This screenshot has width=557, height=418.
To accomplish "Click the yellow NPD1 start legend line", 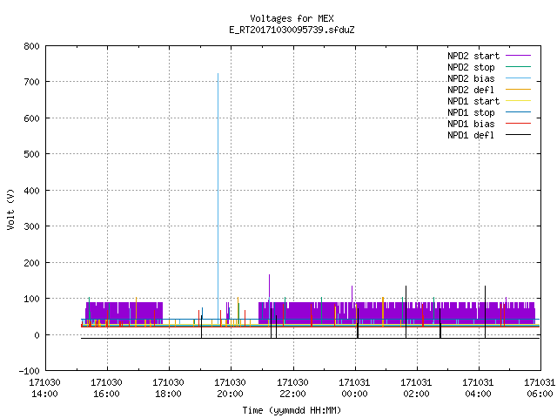I will pos(518,101).
